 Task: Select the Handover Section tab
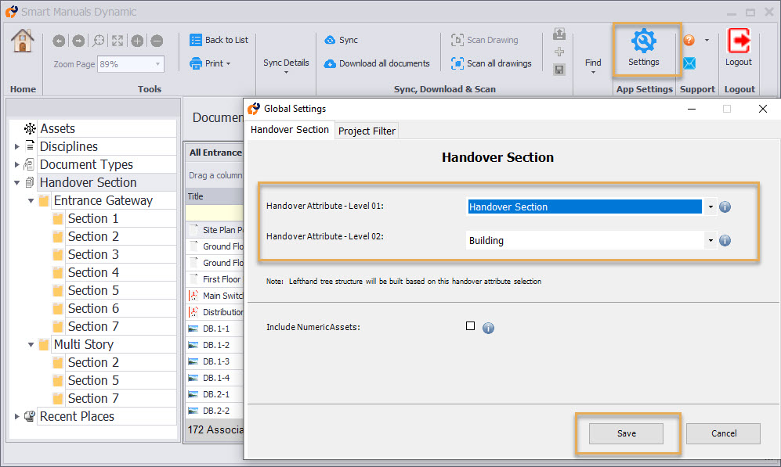289,130
